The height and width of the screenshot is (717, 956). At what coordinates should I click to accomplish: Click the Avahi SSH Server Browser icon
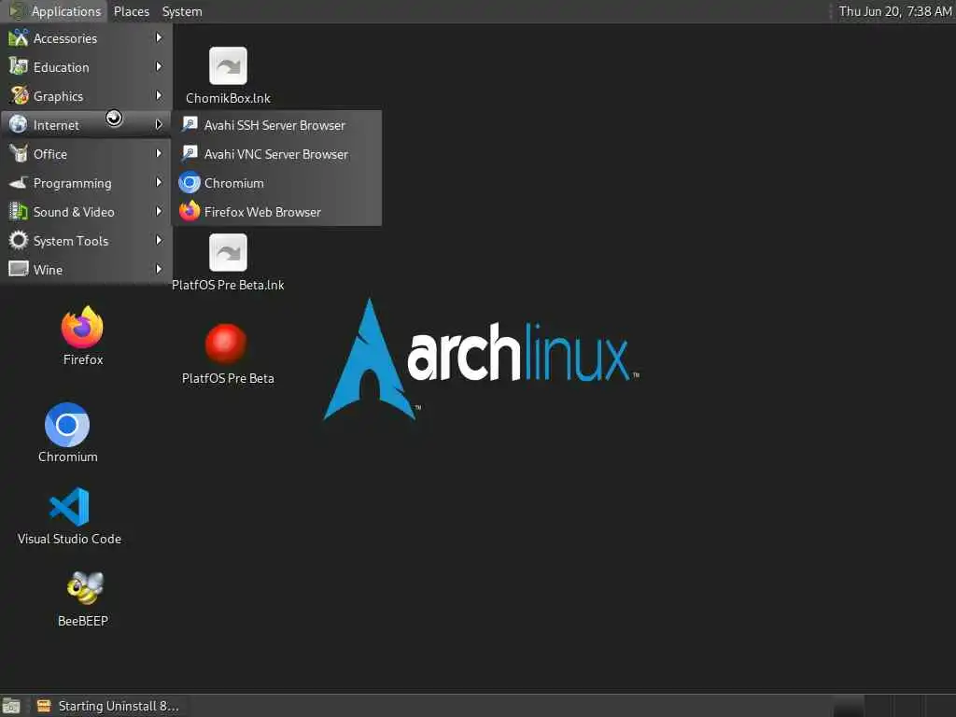pos(190,124)
